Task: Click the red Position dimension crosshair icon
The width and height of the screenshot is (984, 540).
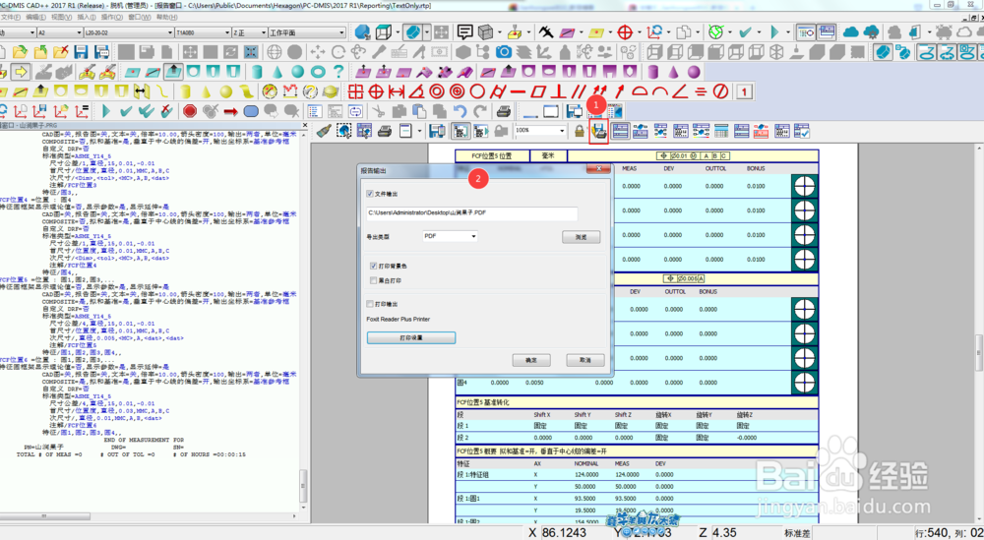Action: [x=376, y=91]
